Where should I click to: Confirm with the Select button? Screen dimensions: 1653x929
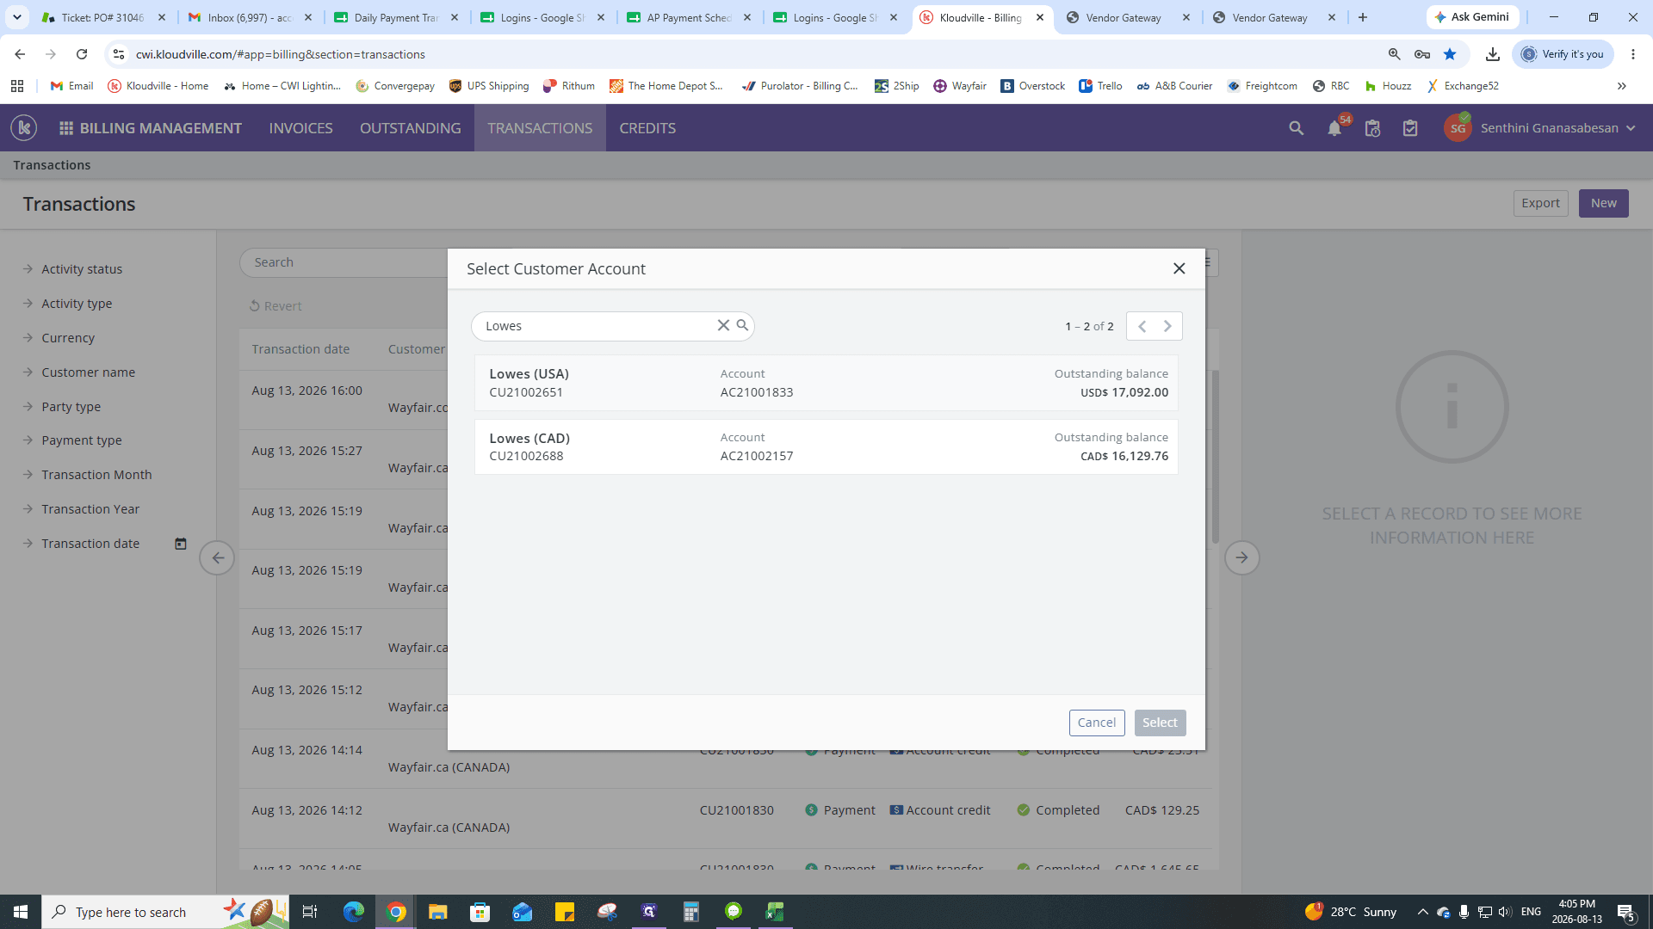(1160, 723)
